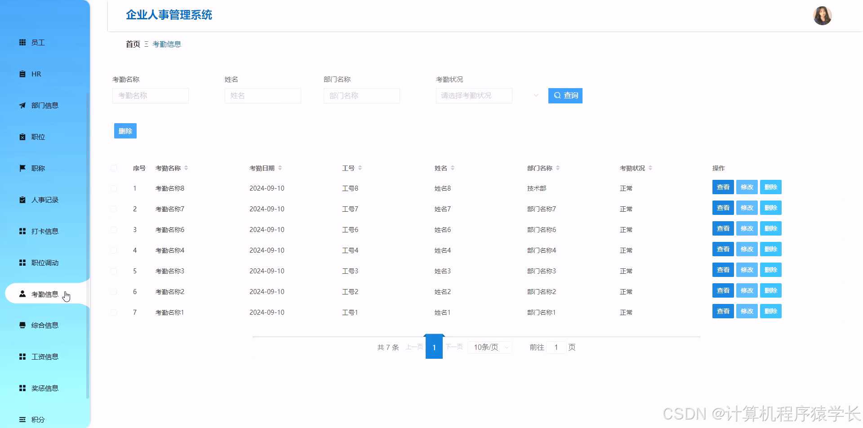Open the 10条/页 page size dropdown
863x428 pixels.
coord(489,347)
